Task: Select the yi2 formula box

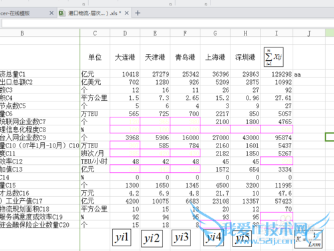Action: [152, 238]
